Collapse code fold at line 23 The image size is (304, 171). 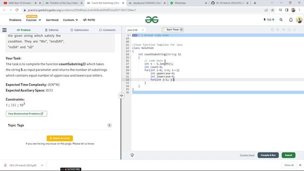coord(130,51)
